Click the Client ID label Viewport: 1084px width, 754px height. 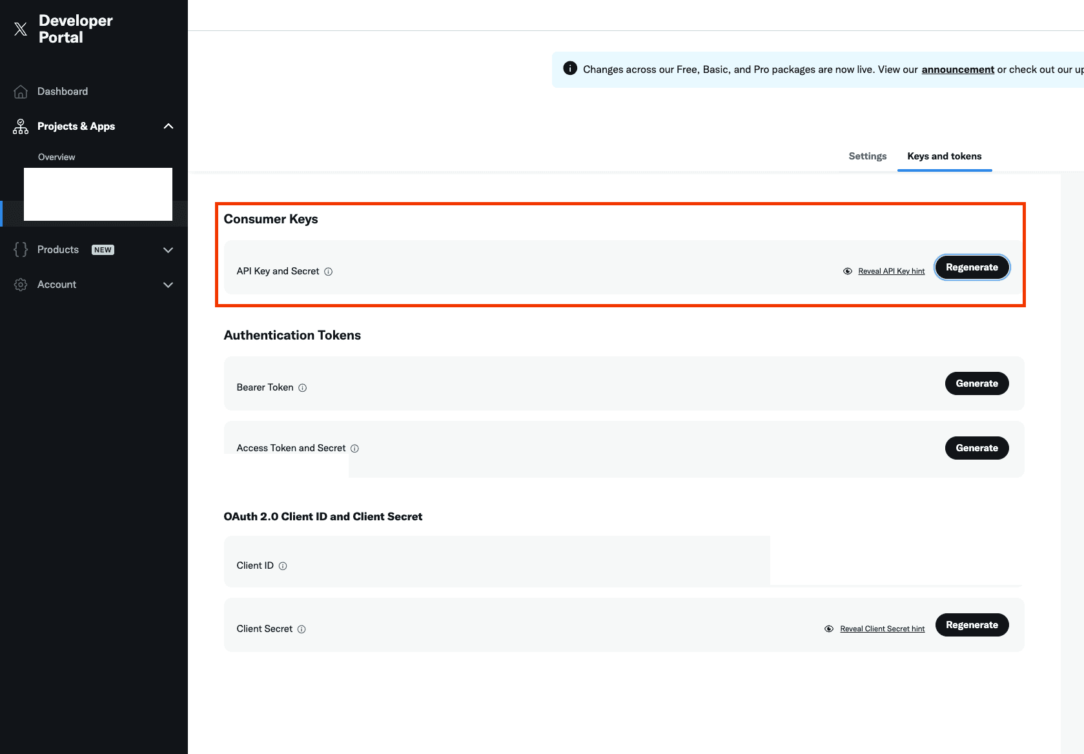[x=255, y=565]
